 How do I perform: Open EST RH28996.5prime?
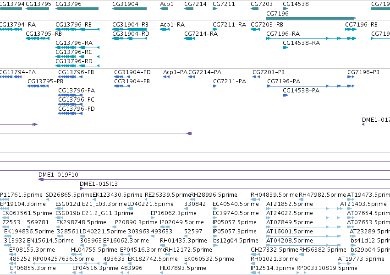click(192, 200)
